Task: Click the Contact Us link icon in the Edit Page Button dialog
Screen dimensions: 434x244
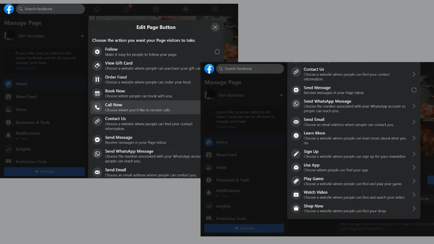Action: (x=97, y=121)
